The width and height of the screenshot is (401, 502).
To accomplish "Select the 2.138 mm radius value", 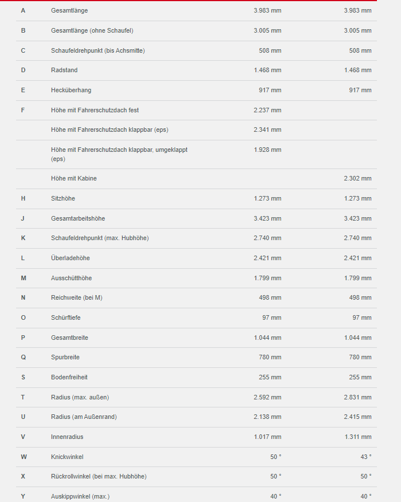I will coord(268,417).
